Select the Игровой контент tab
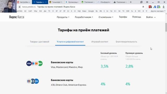167x94 pixels. point(100,42)
